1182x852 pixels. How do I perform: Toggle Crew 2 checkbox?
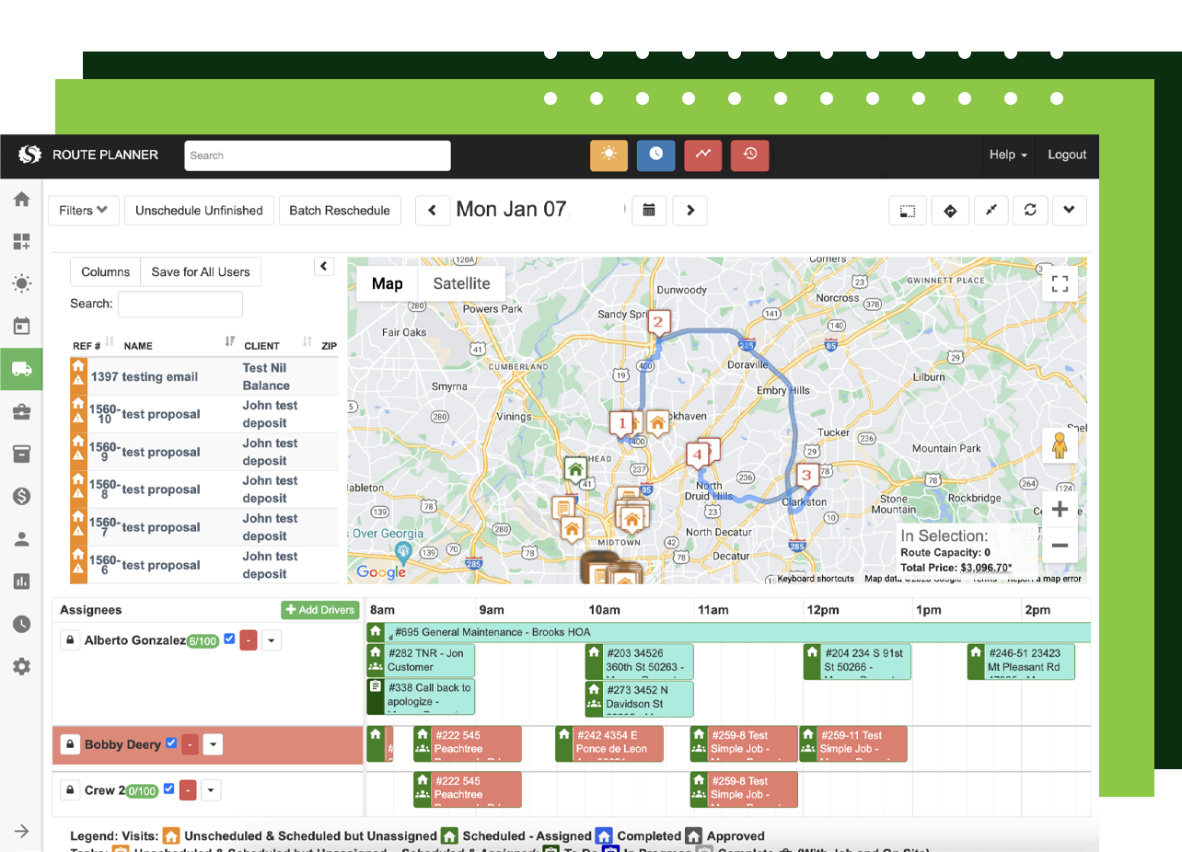tap(168, 789)
